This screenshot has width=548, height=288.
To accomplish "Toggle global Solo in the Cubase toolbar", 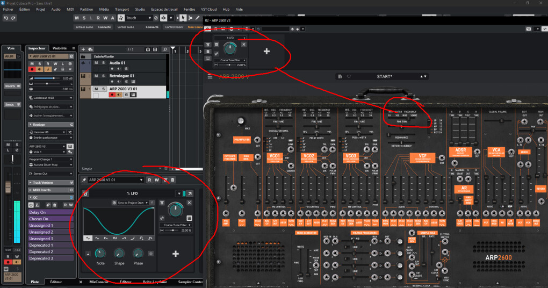I will (84, 18).
